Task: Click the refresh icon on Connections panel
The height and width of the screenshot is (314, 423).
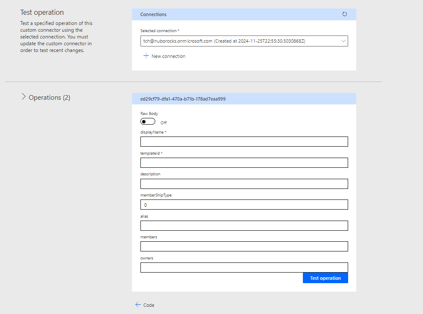Action: [x=345, y=14]
